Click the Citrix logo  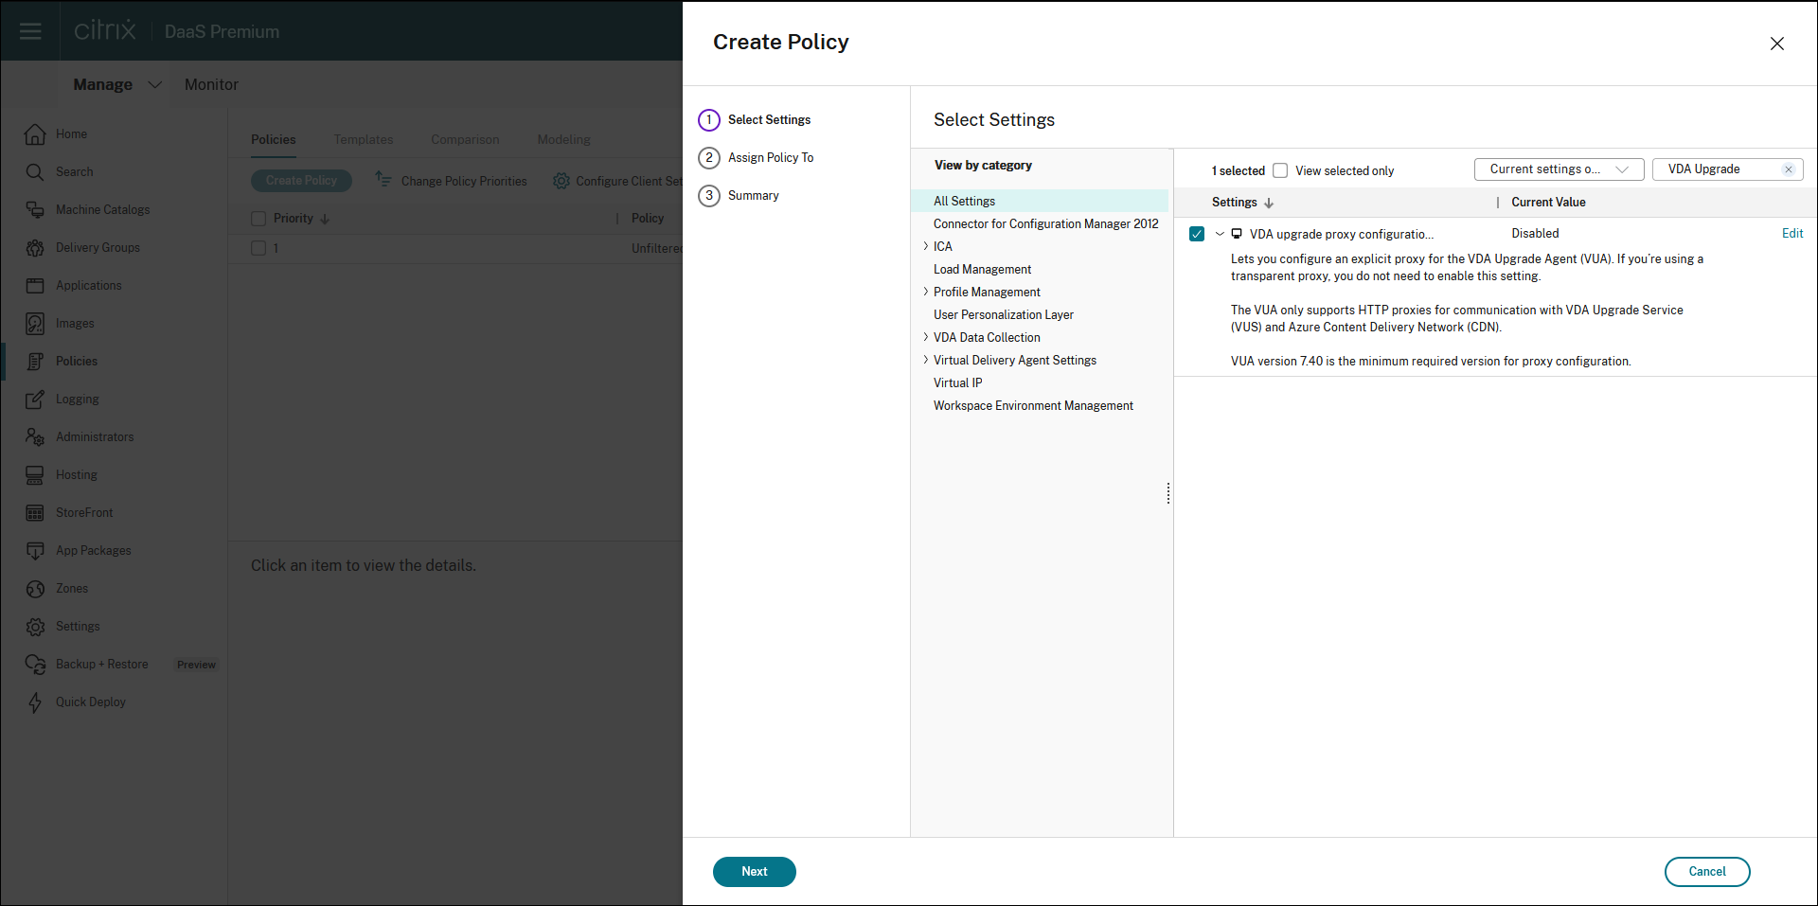click(104, 31)
